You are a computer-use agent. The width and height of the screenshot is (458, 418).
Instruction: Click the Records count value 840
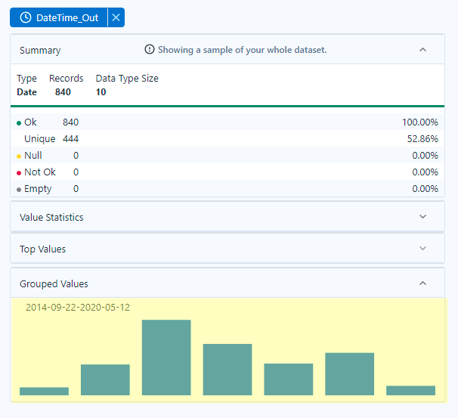tap(63, 92)
